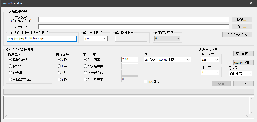
Task: Click the conversion progress bar
Action: tap(129, 92)
